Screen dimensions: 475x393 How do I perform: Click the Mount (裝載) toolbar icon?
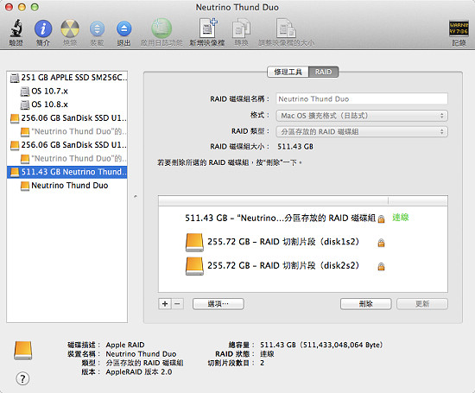(x=97, y=29)
